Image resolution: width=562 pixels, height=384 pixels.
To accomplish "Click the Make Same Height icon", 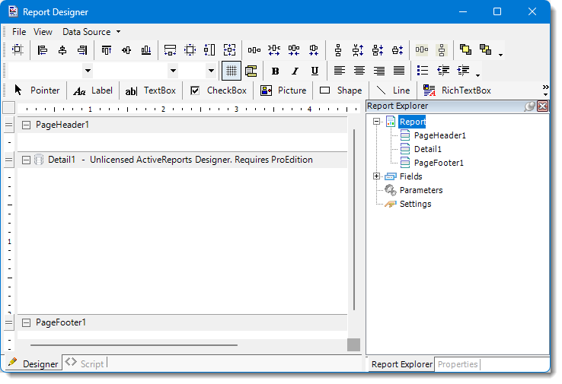I will pos(209,50).
